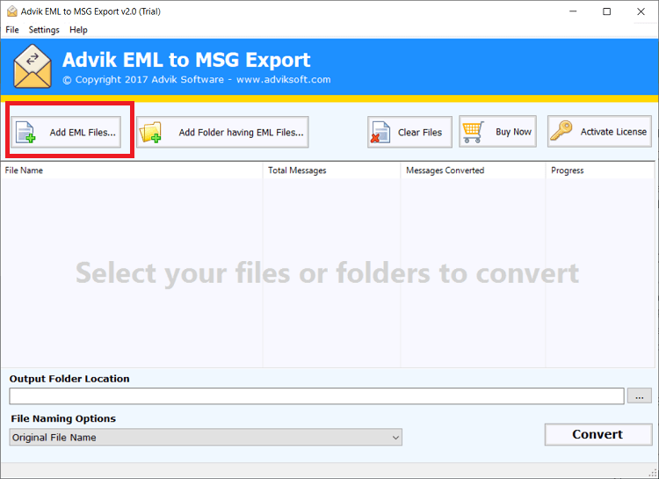Click the Add EML Files button

[66, 132]
